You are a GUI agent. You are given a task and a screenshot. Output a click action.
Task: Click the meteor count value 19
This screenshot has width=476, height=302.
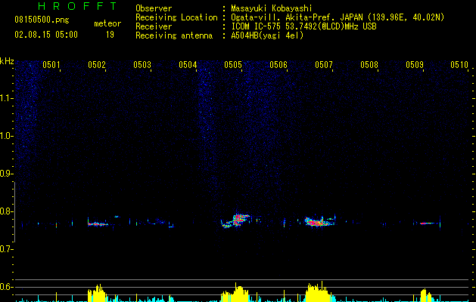(x=110, y=35)
